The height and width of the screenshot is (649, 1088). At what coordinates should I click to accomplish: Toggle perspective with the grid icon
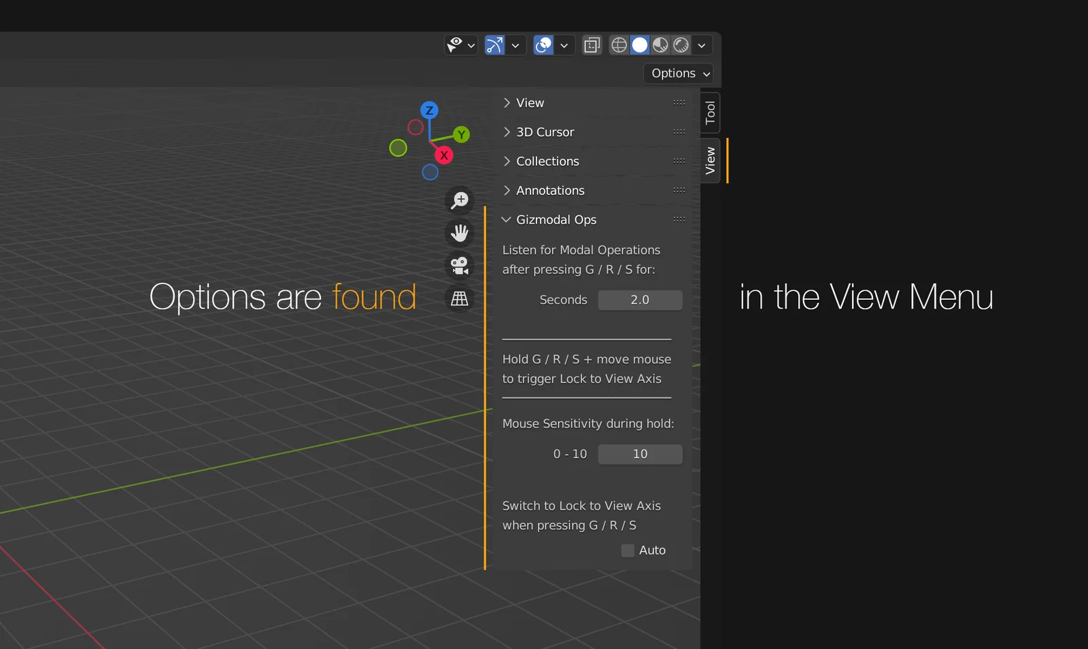(x=460, y=298)
